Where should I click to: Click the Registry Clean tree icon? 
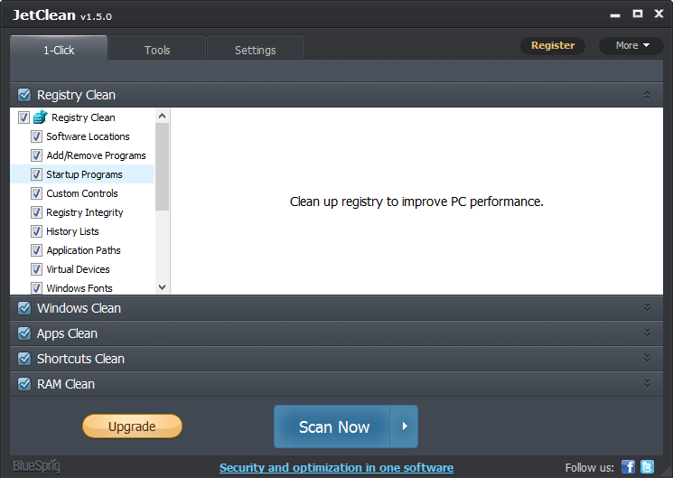click(41, 117)
